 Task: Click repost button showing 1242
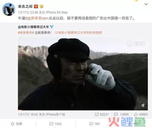click(x=55, y=124)
